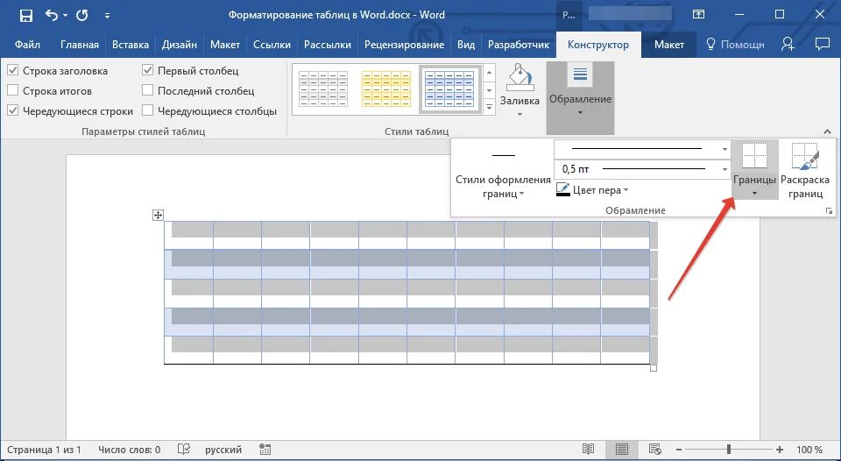Click the Помощн lightbulb search box
841x461 pixels.
(x=735, y=45)
